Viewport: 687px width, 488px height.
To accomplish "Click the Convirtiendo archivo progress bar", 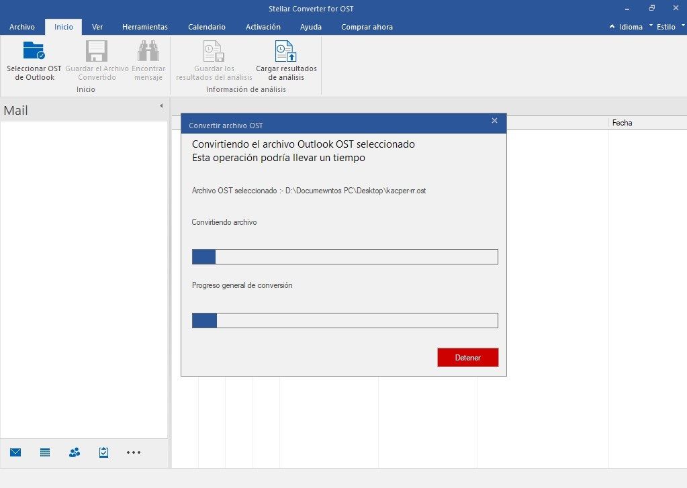I will point(345,256).
